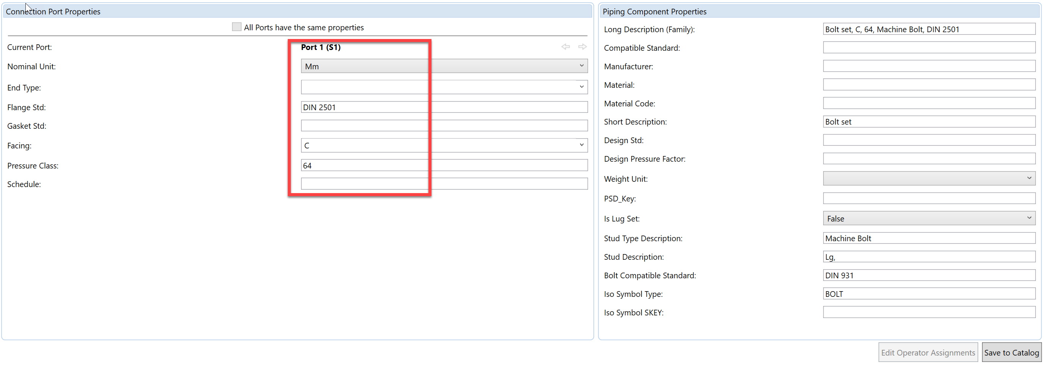Go to the next port arrow
This screenshot has width=1048, height=365.
click(583, 47)
